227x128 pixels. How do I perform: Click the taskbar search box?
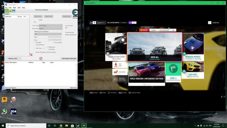[26, 126]
